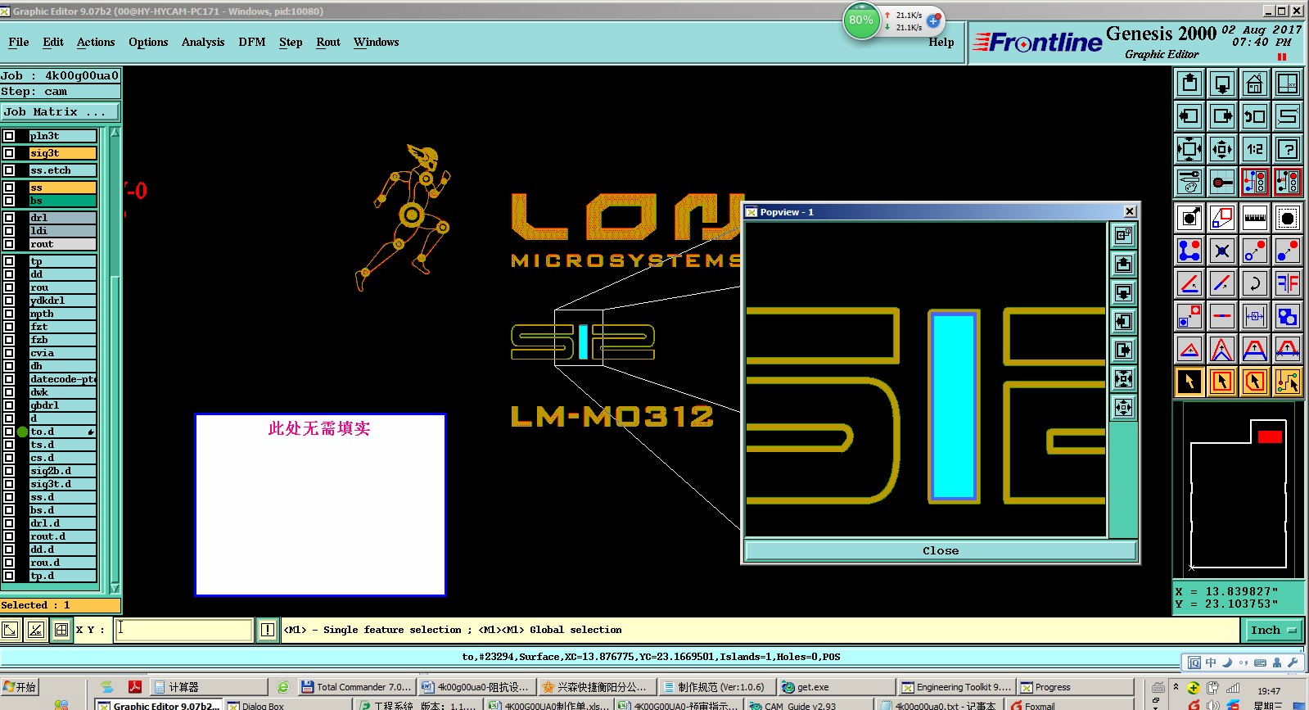The image size is (1309, 710).
Task: Toggle the pln3t layer checkbox
Action: click(x=9, y=136)
